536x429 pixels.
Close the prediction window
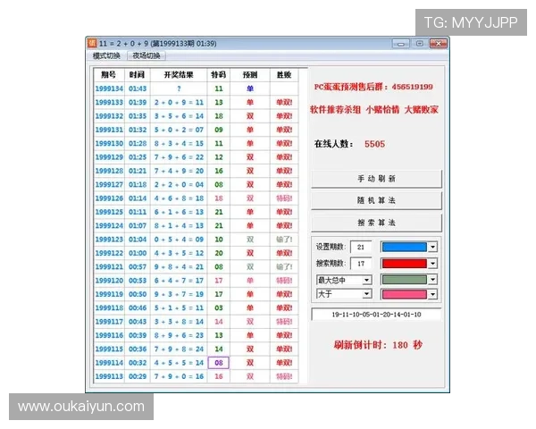(439, 44)
